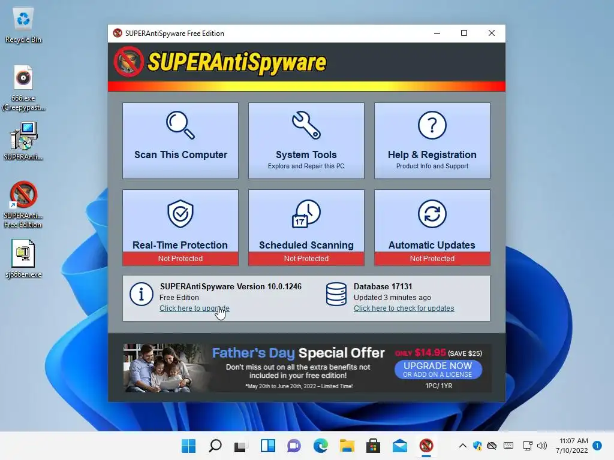Click the question mark help icon
Screen dimensions: 614x460
click(x=432, y=125)
